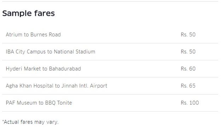Viewport: 221px width, 131px height.
Task: Click PAF Museum origin text
Action: click(x=22, y=103)
